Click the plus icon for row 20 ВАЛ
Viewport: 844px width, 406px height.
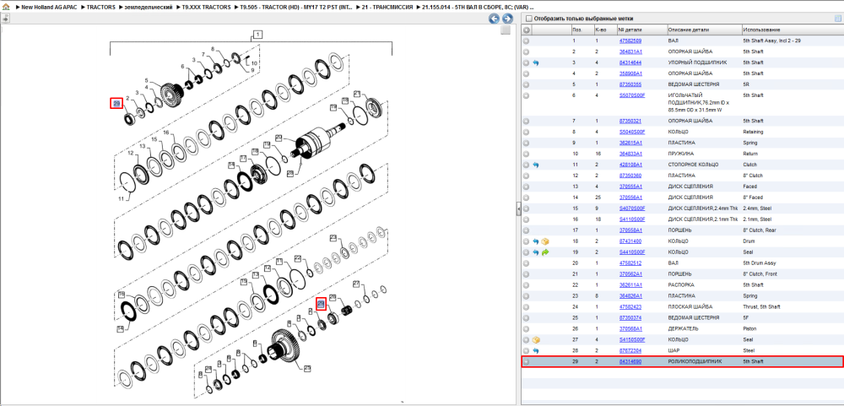[527, 263]
